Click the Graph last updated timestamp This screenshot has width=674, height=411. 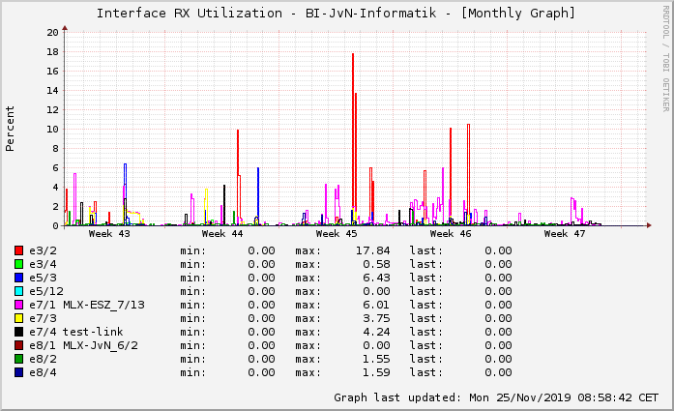click(x=496, y=397)
